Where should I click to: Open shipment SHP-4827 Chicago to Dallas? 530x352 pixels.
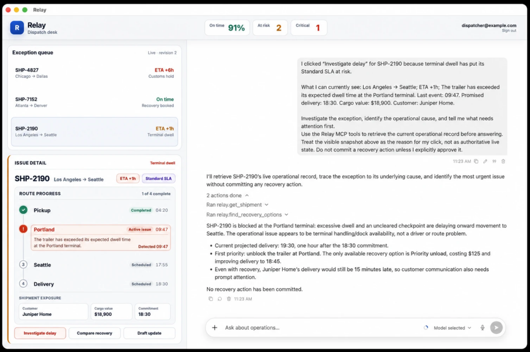[95, 73]
